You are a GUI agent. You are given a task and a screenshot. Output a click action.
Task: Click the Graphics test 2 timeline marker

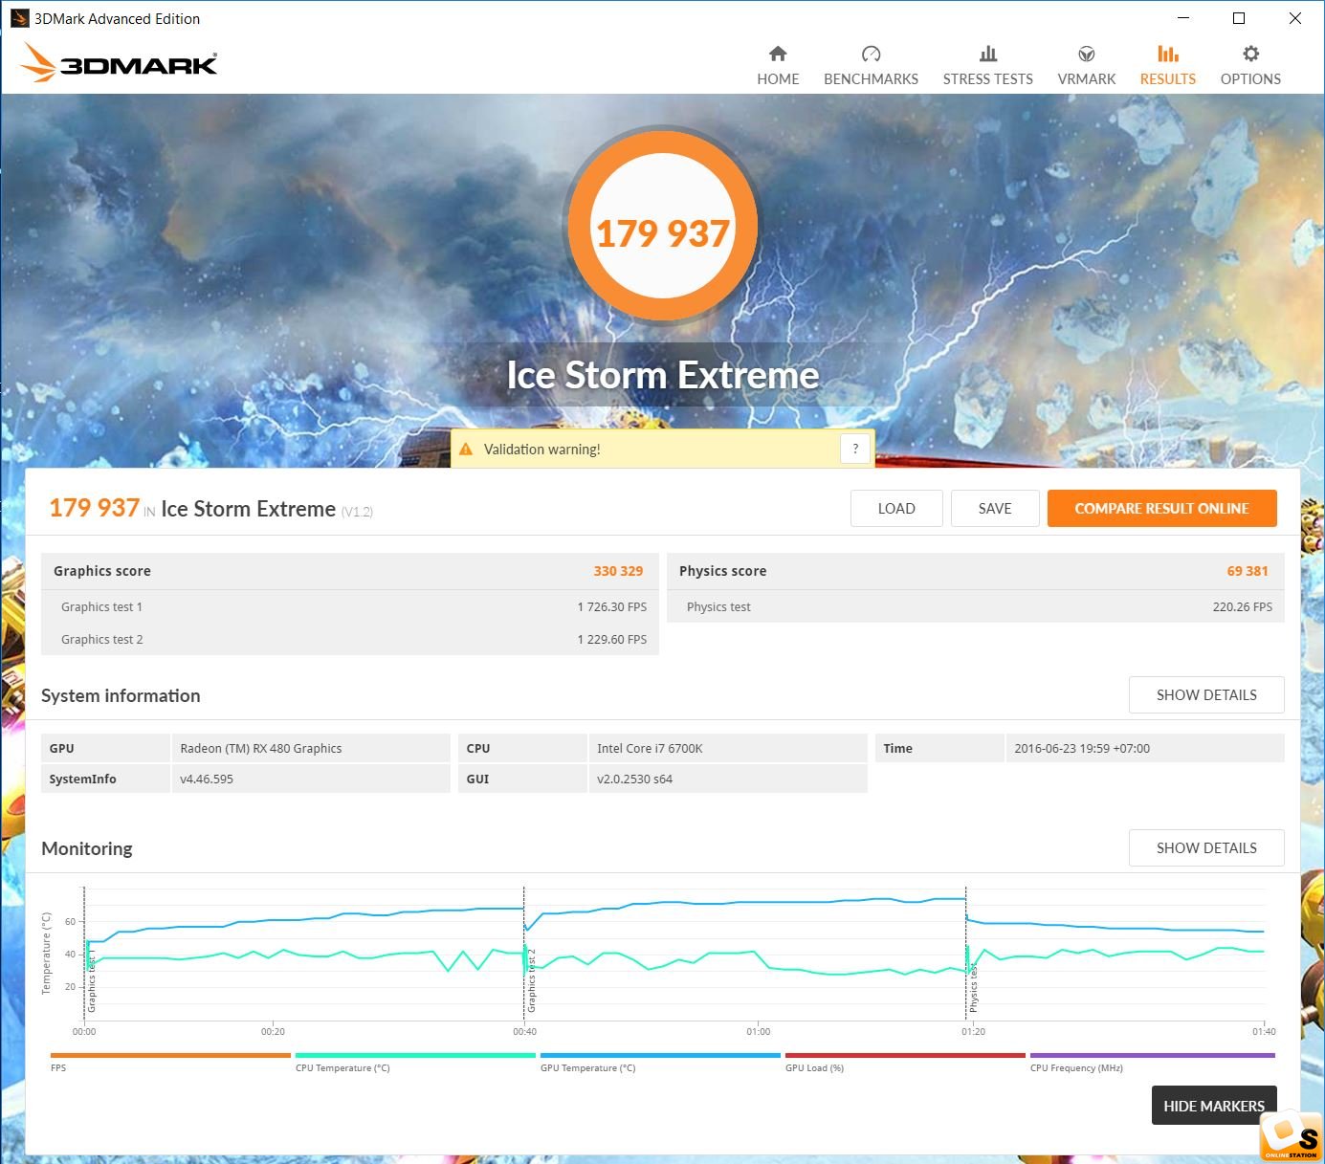click(531, 980)
